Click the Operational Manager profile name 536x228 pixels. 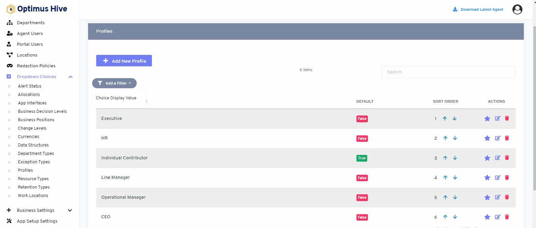[124, 197]
